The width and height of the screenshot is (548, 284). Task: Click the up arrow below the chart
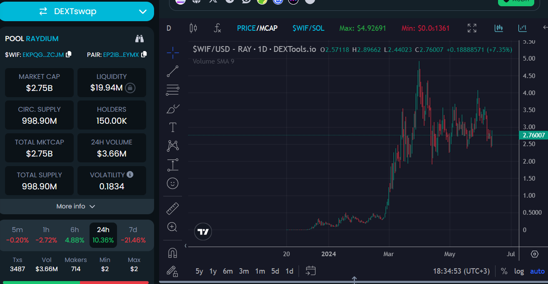tap(354, 279)
